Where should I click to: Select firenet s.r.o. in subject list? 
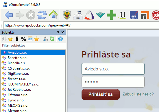(x=33, y=79)
